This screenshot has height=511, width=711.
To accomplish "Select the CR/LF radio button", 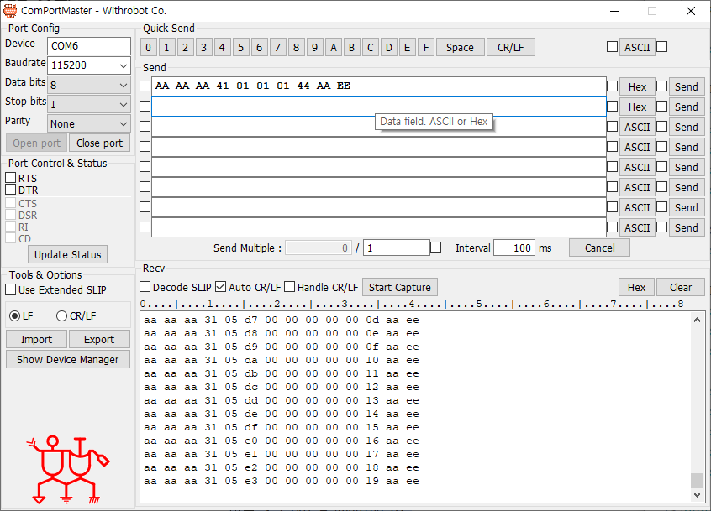I will [61, 316].
